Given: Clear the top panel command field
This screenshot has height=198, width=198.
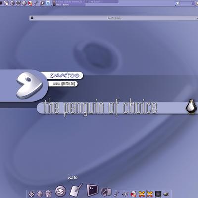Looking at the screenshot, I should 177,3.
